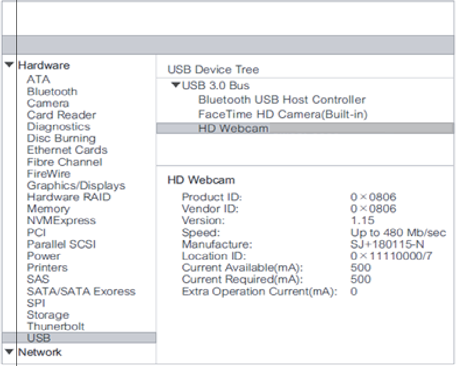Image resolution: width=456 pixels, height=366 pixels.
Task: Select Bluetooth USB Host Controller device
Action: 282,100
